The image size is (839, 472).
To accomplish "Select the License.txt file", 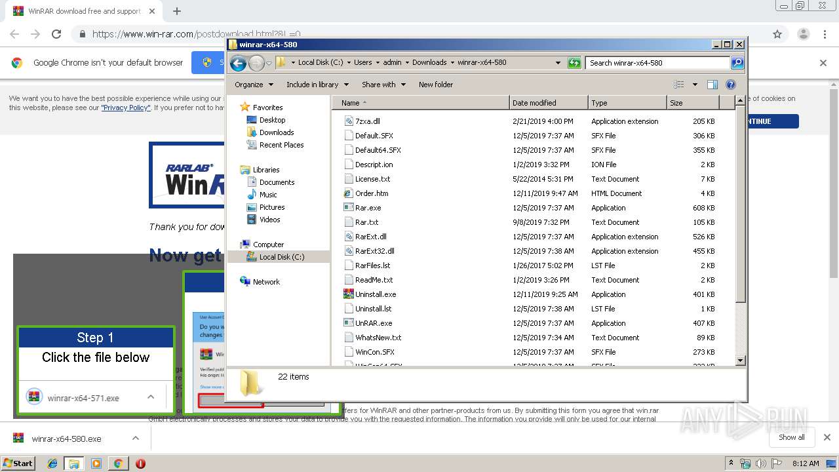I will click(372, 179).
